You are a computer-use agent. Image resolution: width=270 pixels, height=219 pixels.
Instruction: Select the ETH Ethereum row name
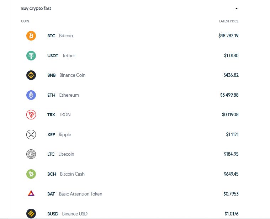pyautogui.click(x=63, y=95)
